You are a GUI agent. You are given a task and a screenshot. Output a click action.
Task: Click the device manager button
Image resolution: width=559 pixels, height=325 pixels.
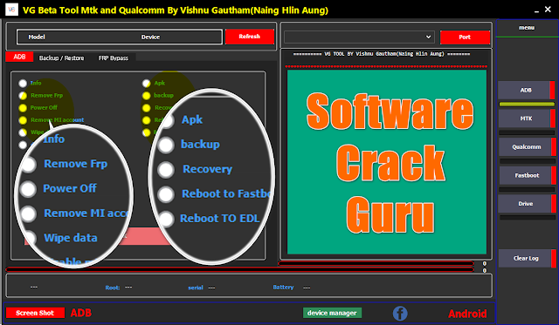(332, 313)
